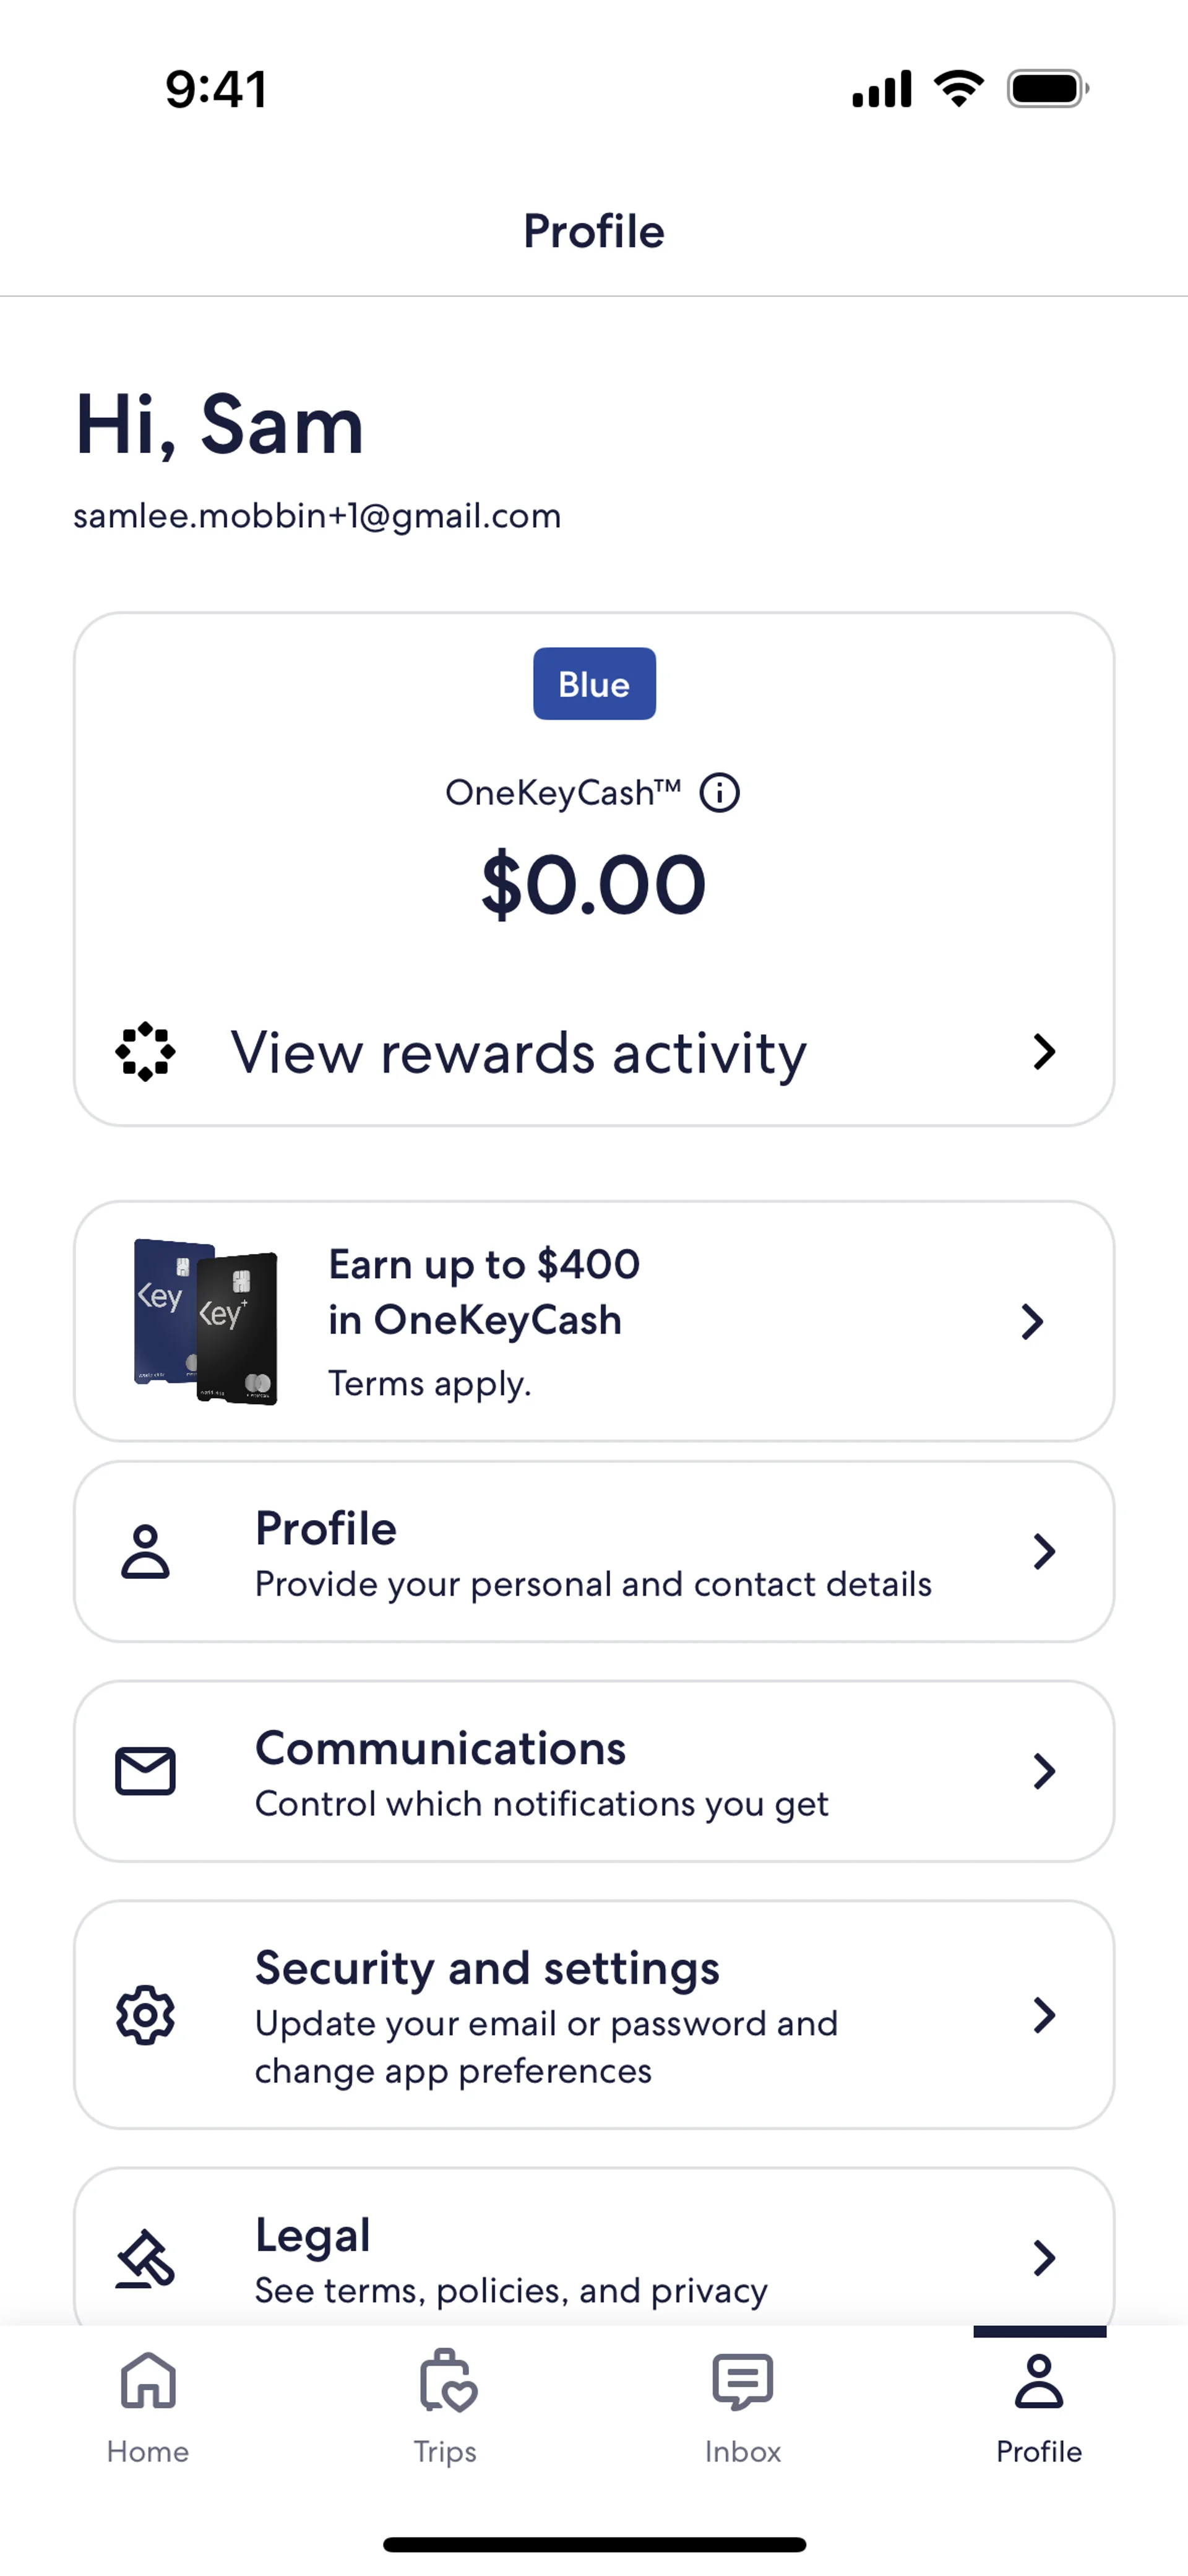Tap the Blue membership tier badge
Image resolution: width=1188 pixels, height=2576 pixels.
pos(594,684)
